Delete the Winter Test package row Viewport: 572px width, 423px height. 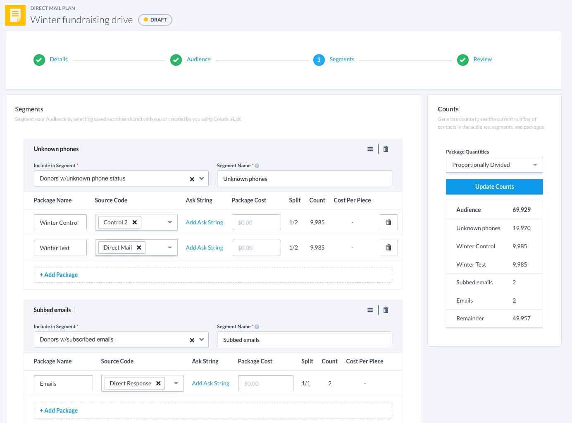388,248
